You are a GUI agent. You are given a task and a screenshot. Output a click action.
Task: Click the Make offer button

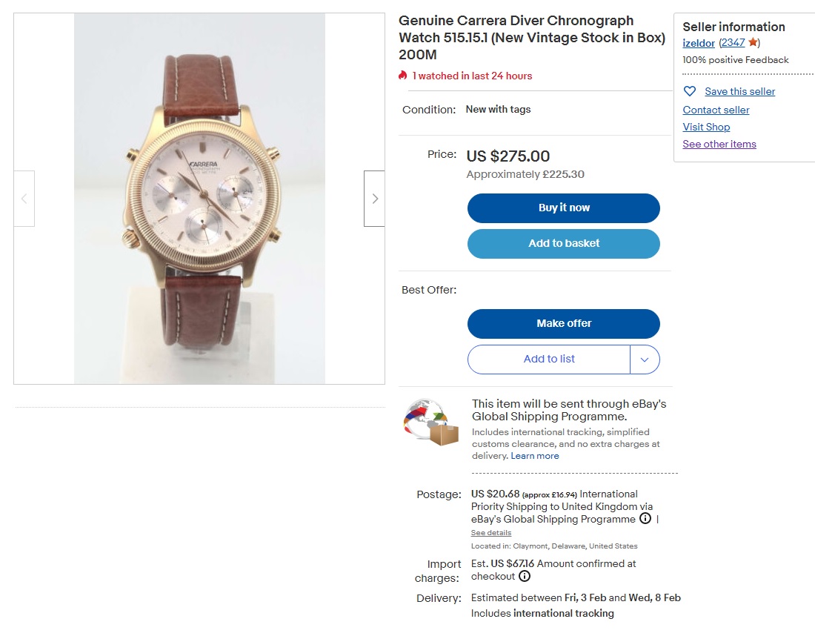[x=563, y=324]
